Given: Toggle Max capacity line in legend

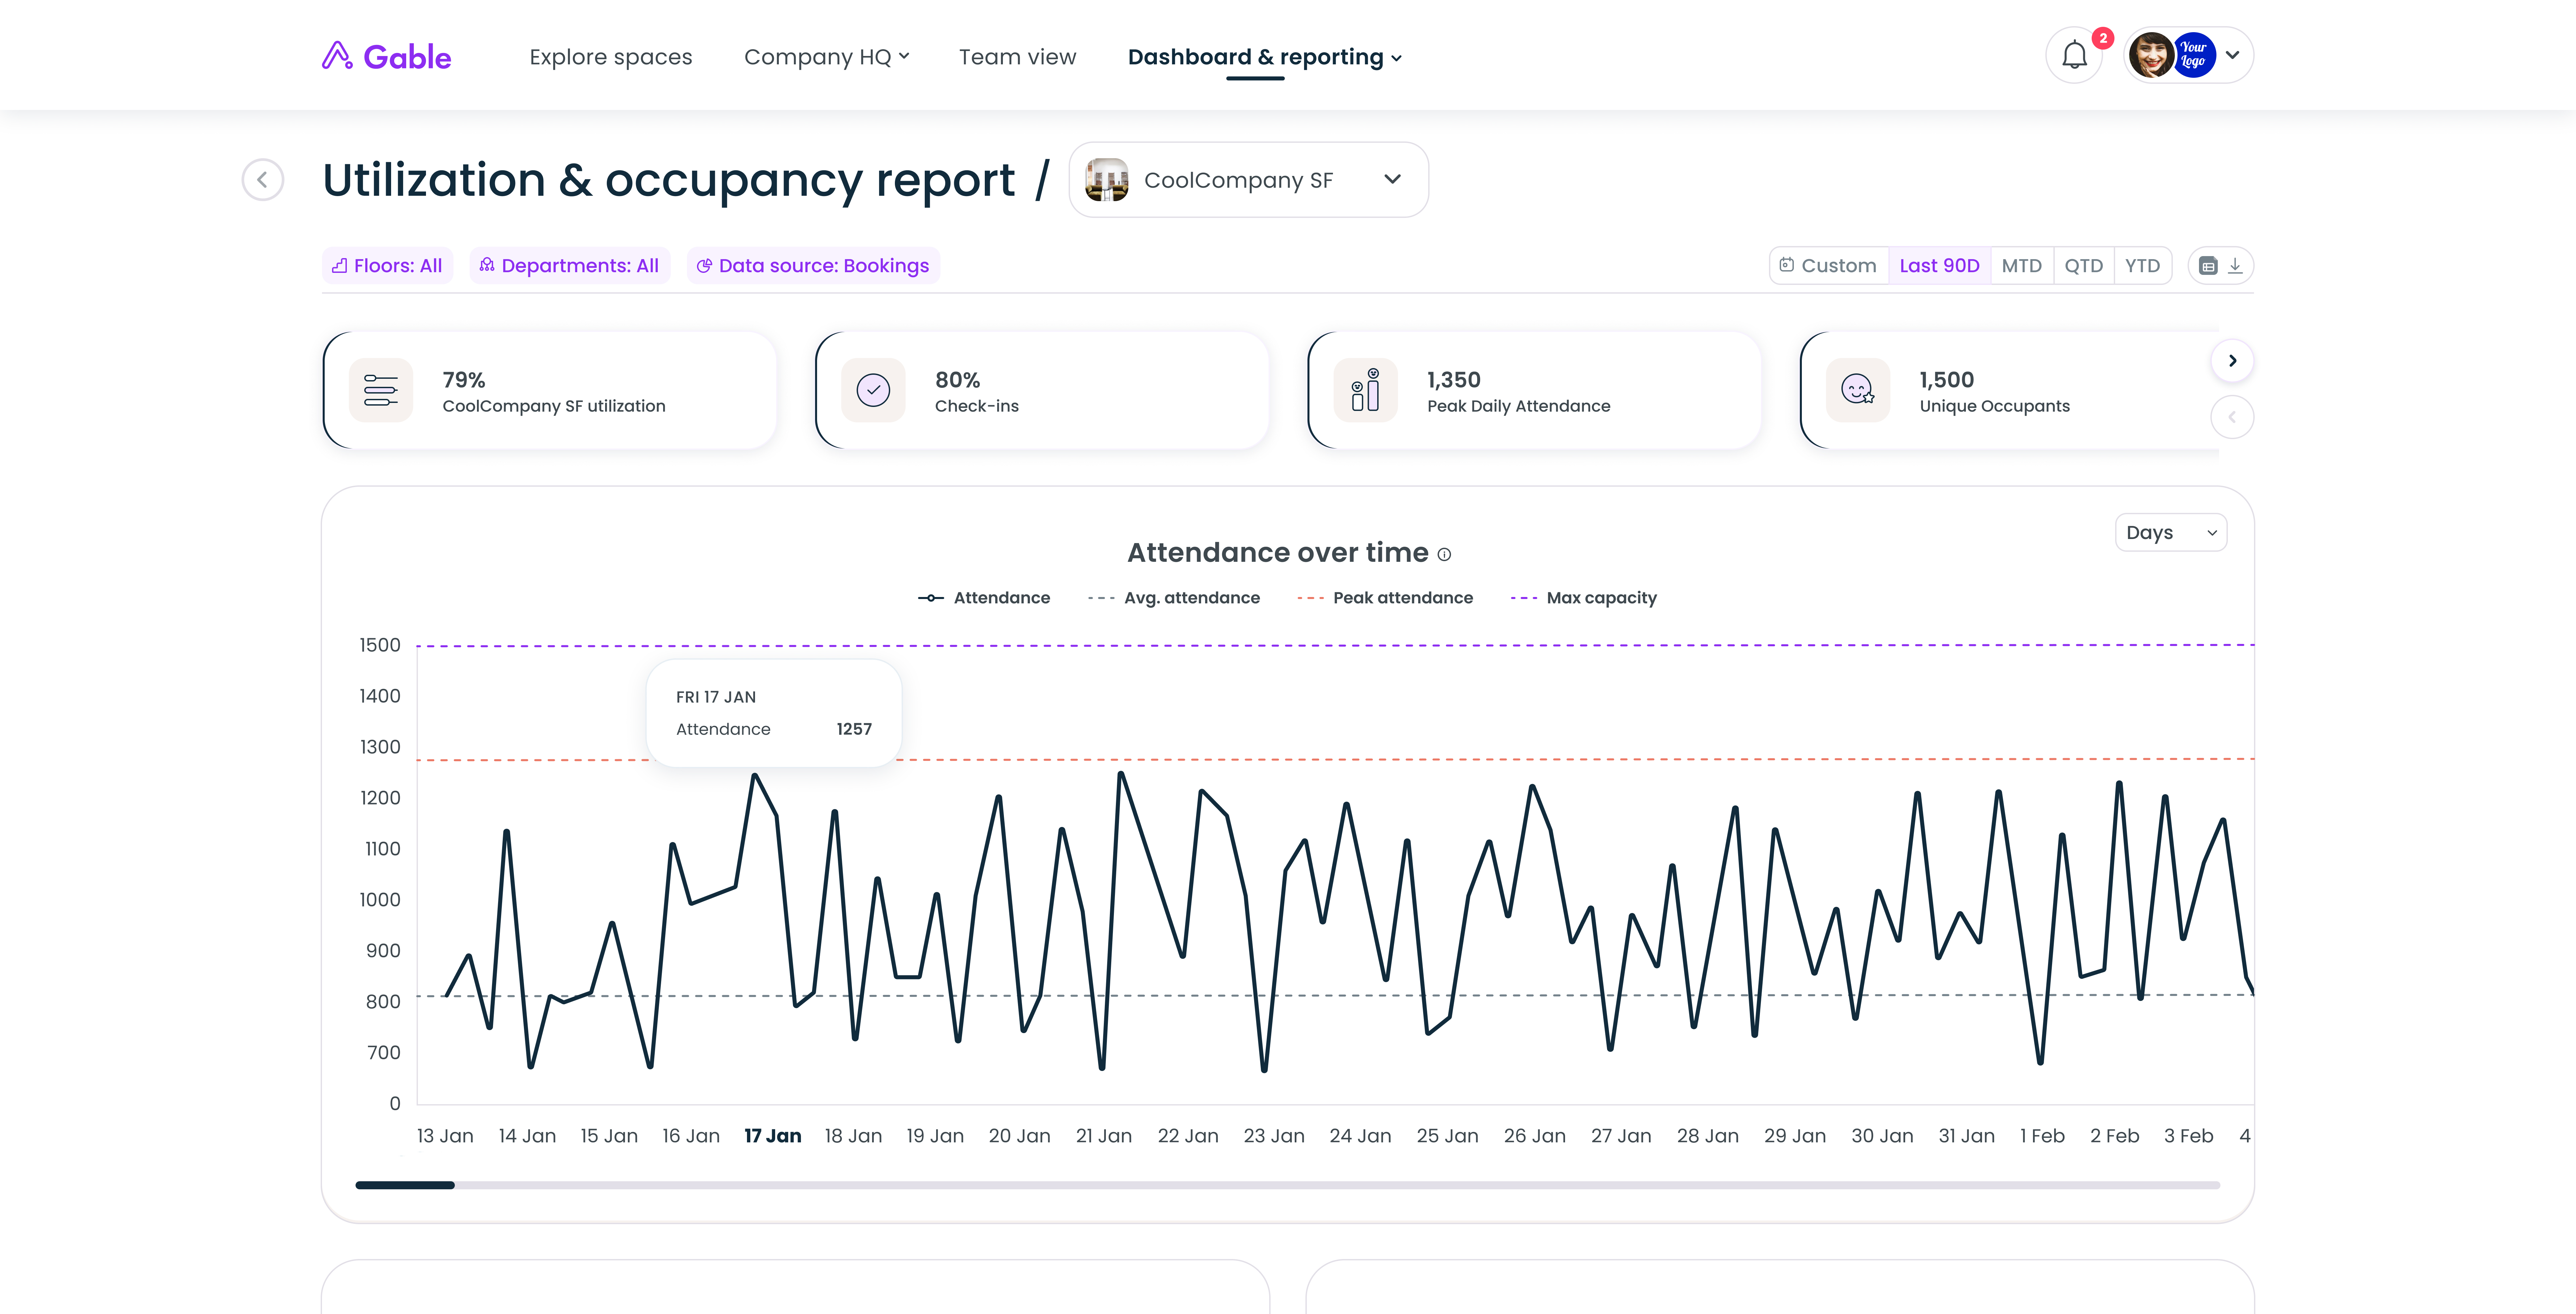Looking at the screenshot, I should pos(1584,598).
